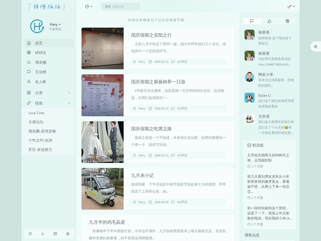
Task: Open the floating settings gear on the page edge
Action: point(315,46)
